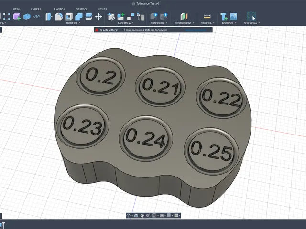Expand the INSERISCI menu

click(x=229, y=23)
